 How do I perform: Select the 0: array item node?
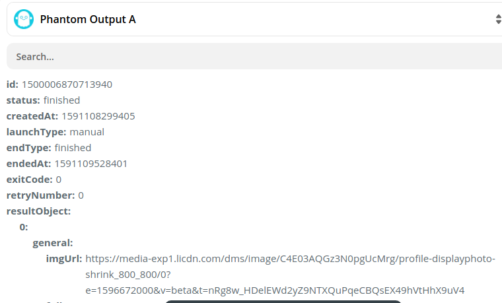(24, 227)
